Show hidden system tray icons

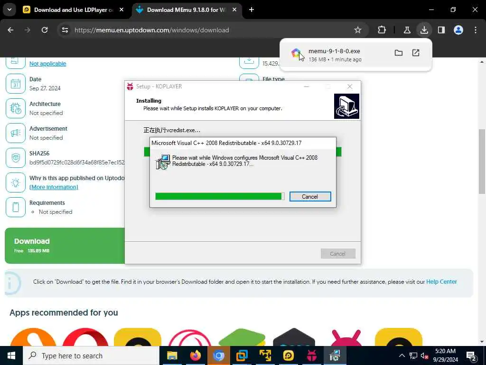tap(402, 355)
